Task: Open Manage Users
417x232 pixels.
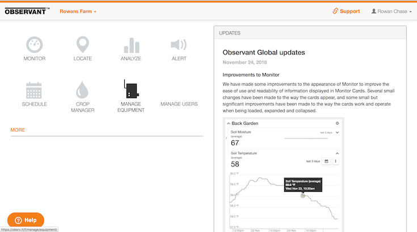Action: [179, 104]
